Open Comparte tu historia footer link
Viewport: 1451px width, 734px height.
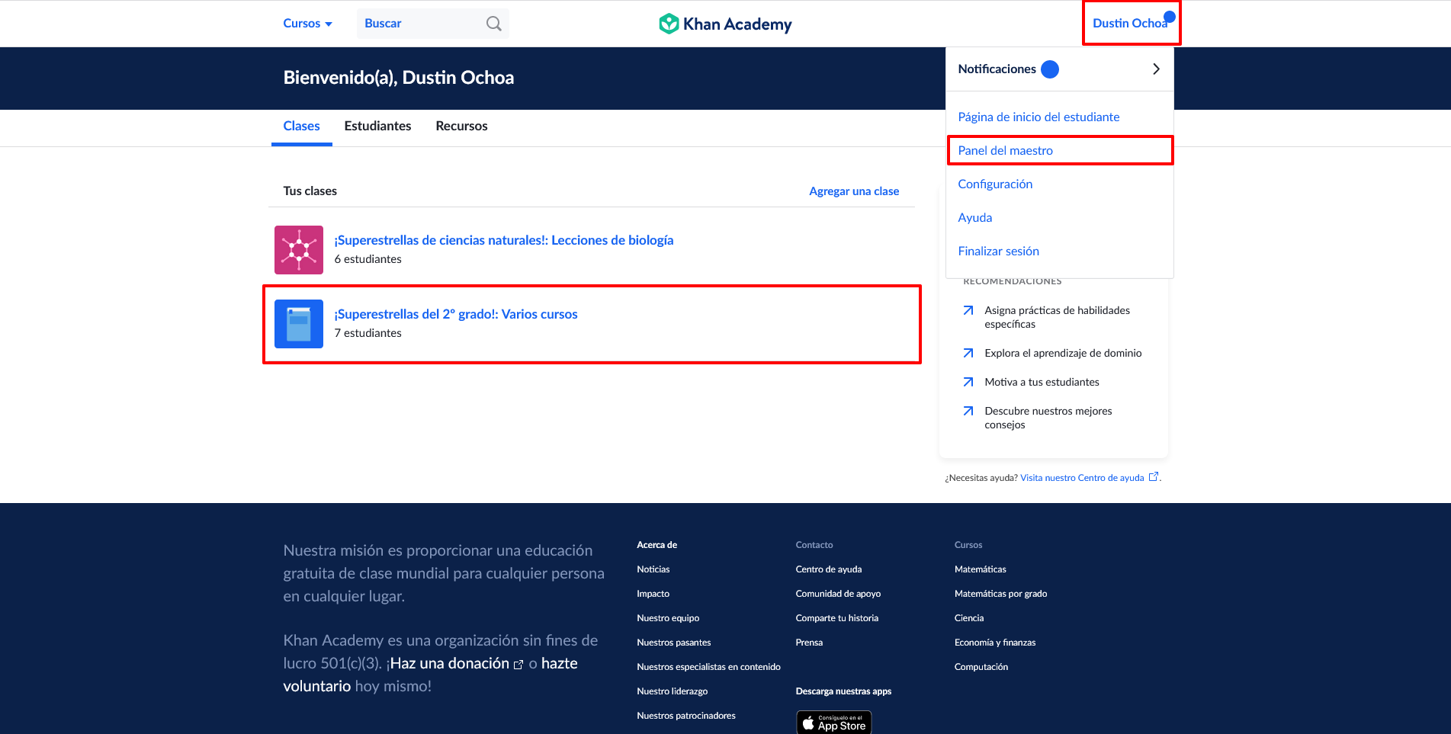click(837, 618)
